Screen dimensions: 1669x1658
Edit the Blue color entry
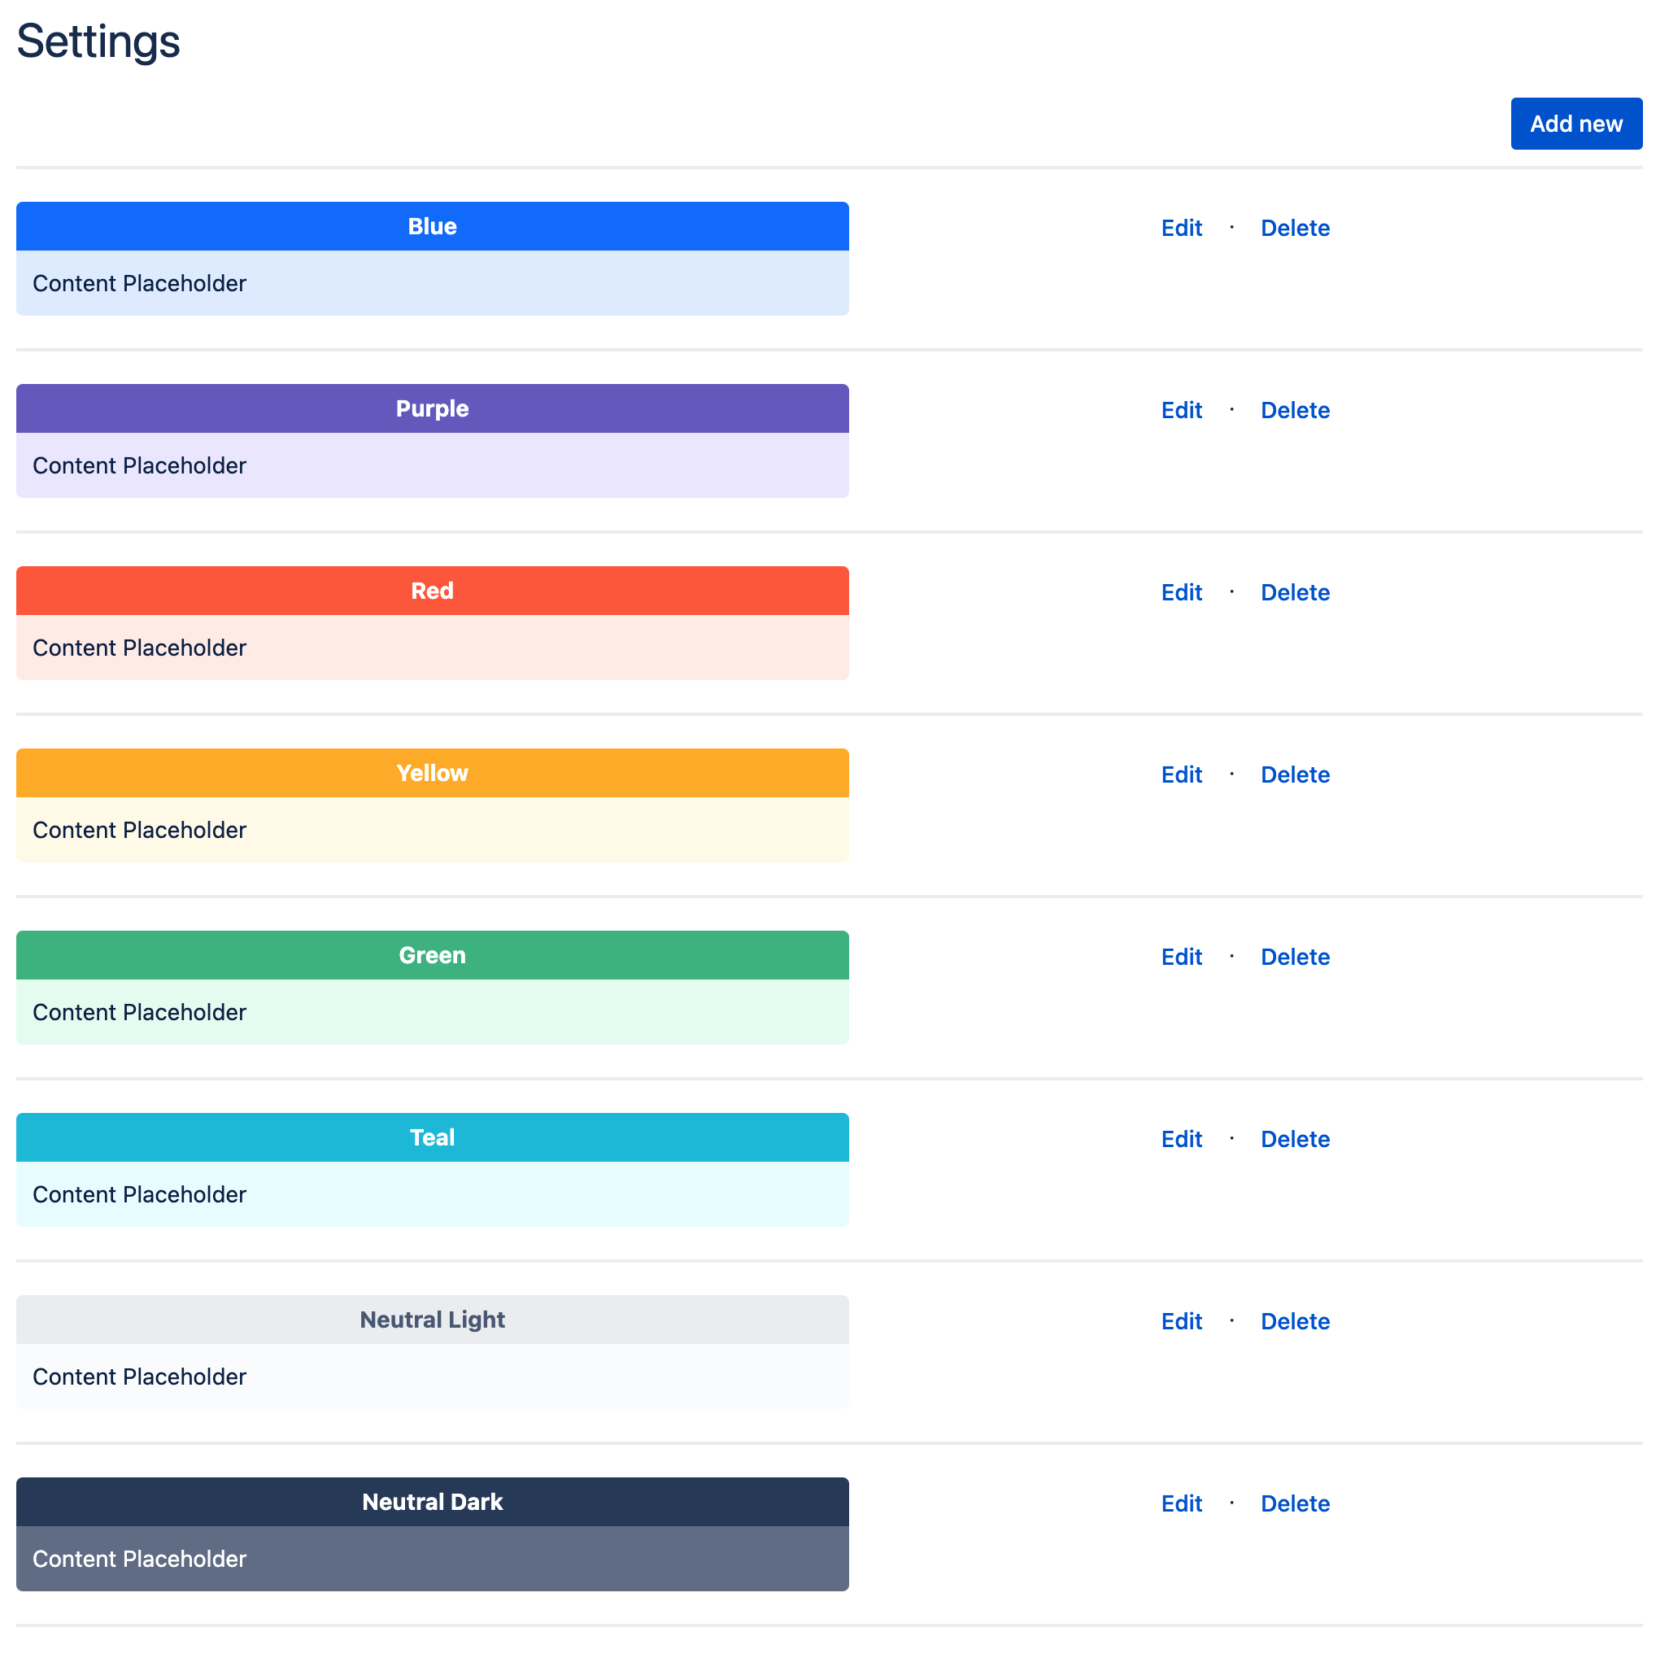click(x=1181, y=227)
